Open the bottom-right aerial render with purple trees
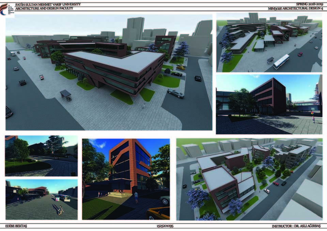The height and width of the screenshot is (231, 327). coord(249,179)
